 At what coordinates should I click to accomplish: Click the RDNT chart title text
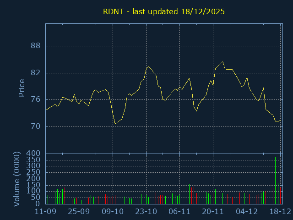(x=163, y=11)
